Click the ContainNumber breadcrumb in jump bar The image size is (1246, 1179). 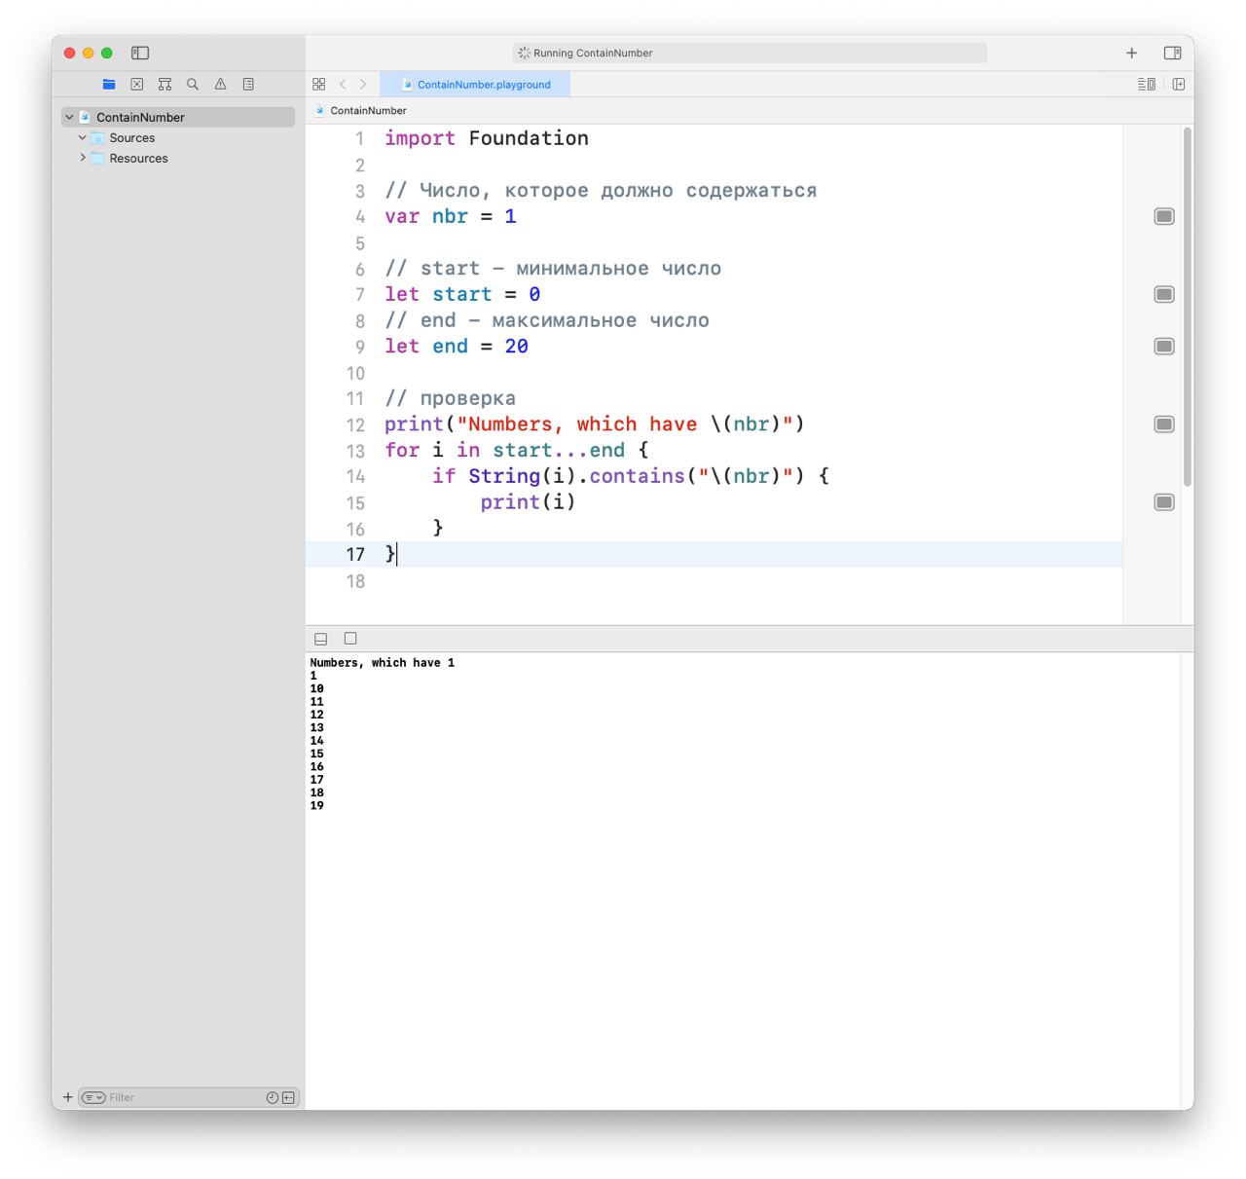click(368, 111)
